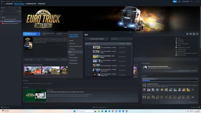The image size is (201, 113).
Task: Select RaceRoom Racing Experience in library
Action: click(x=11, y=24)
